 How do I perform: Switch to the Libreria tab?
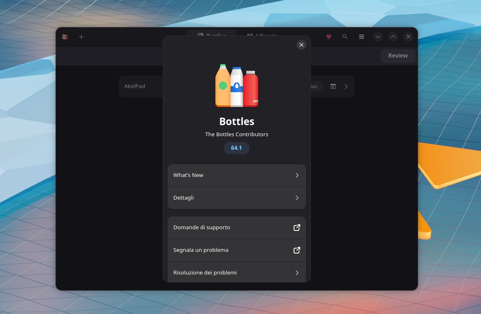coord(262,34)
